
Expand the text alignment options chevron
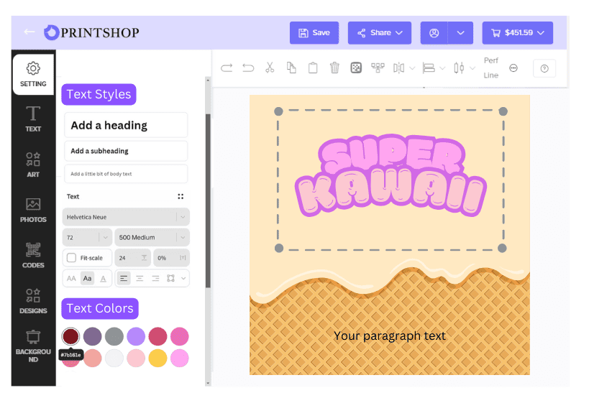(x=183, y=279)
